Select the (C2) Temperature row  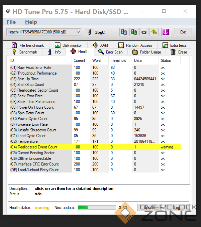95,141
